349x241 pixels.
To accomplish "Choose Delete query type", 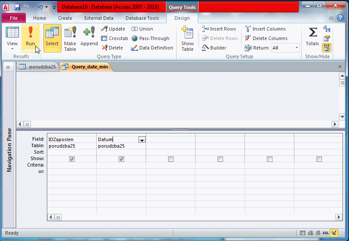I will 113,48.
